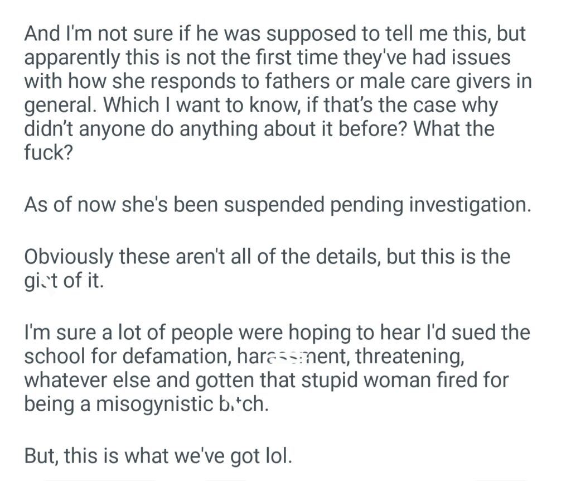
Task: Click the "As of now she's been suspended" line
Action: pyautogui.click(x=277, y=204)
